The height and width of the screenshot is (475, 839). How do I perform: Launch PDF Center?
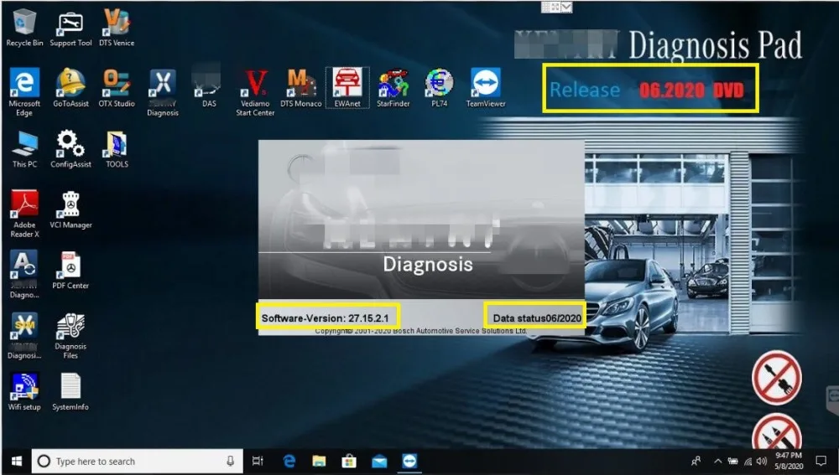click(70, 271)
